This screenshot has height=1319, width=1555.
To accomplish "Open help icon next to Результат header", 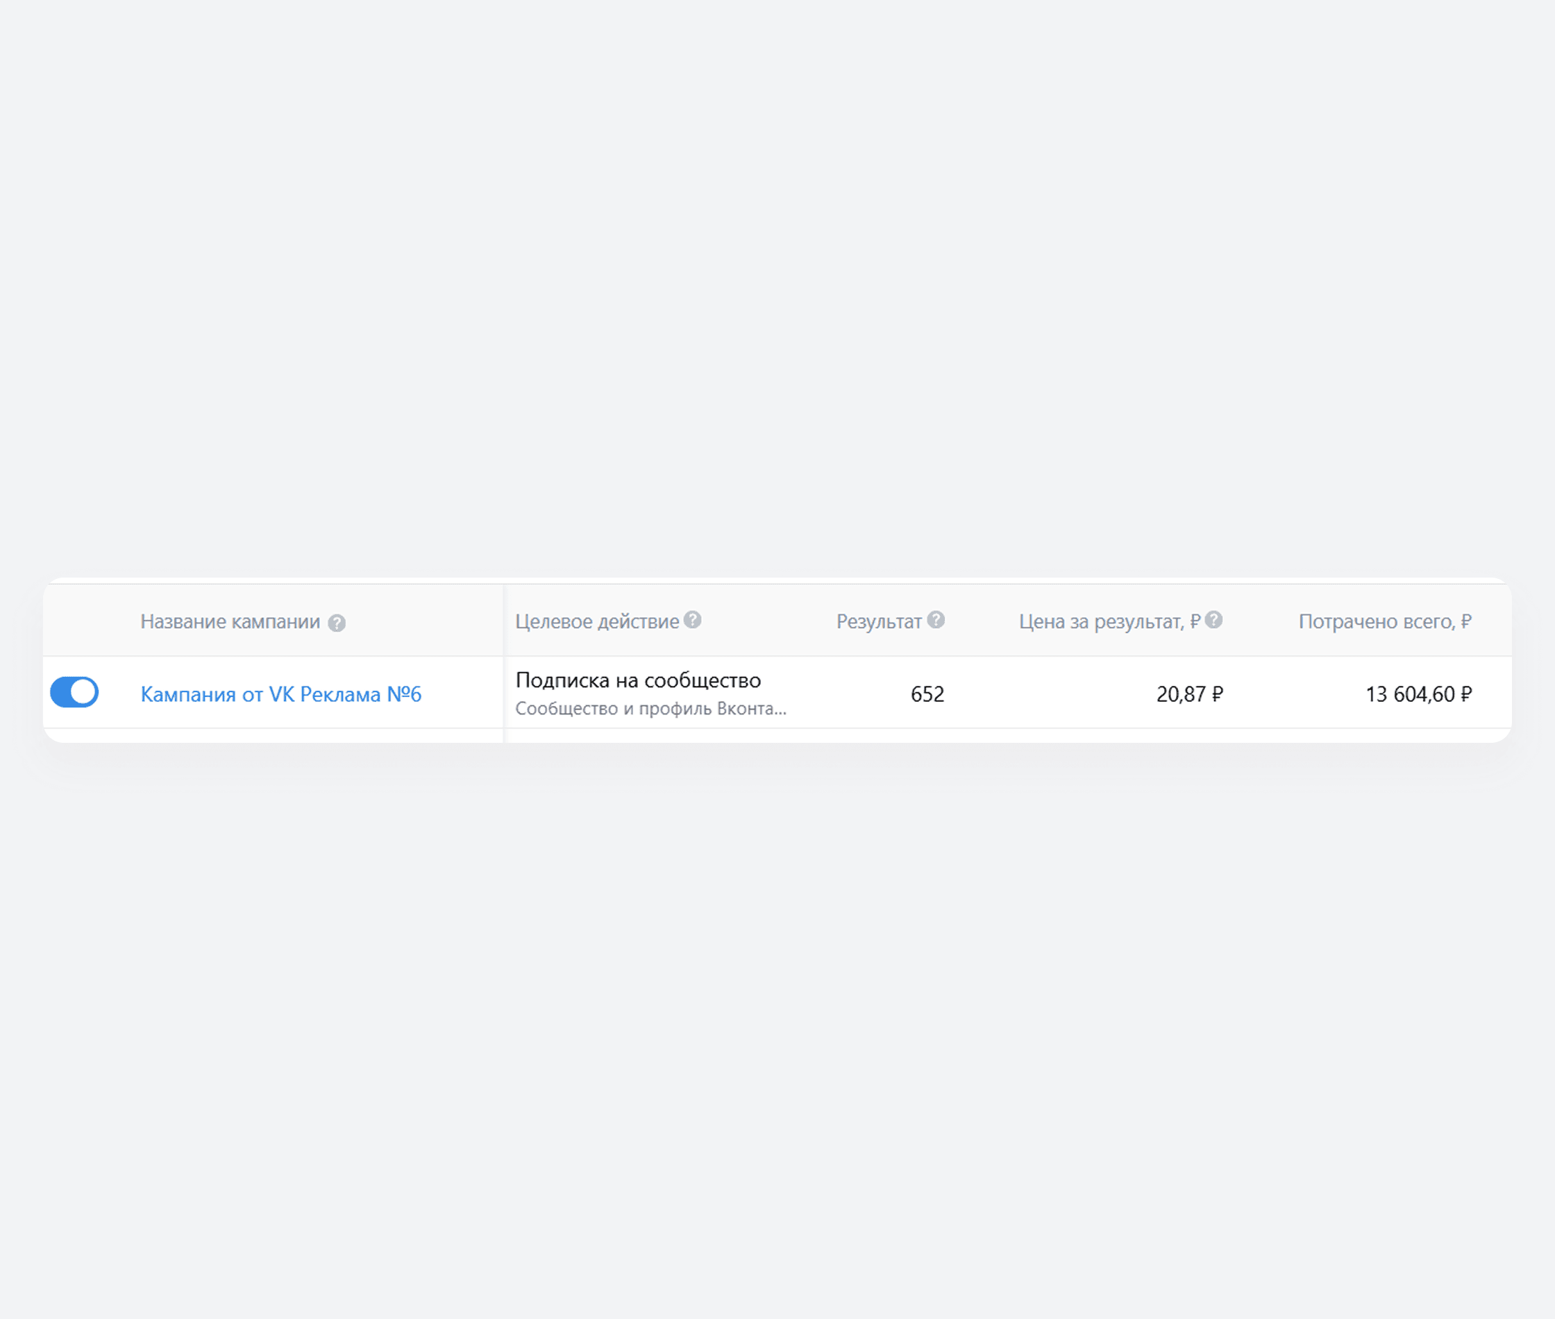I will (936, 620).
